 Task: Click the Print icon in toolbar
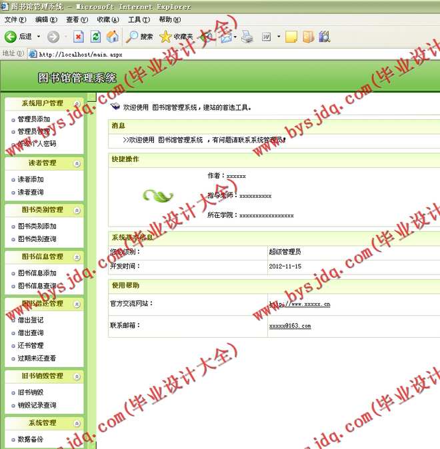pyautogui.click(x=247, y=37)
